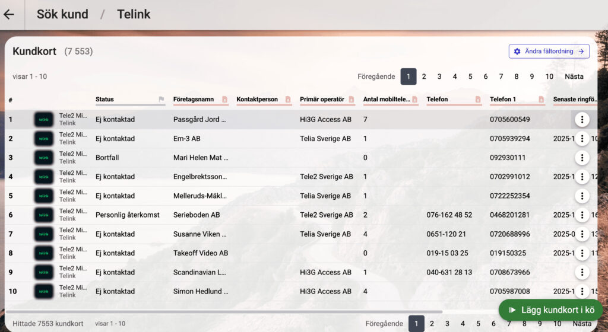Open more options for Serieboden AB row

582,215
